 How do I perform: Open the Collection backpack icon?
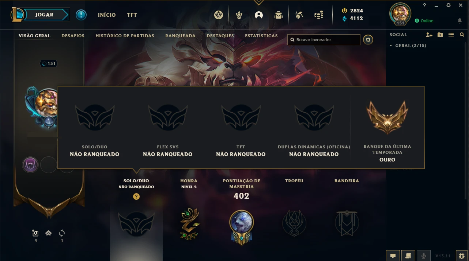point(279,15)
